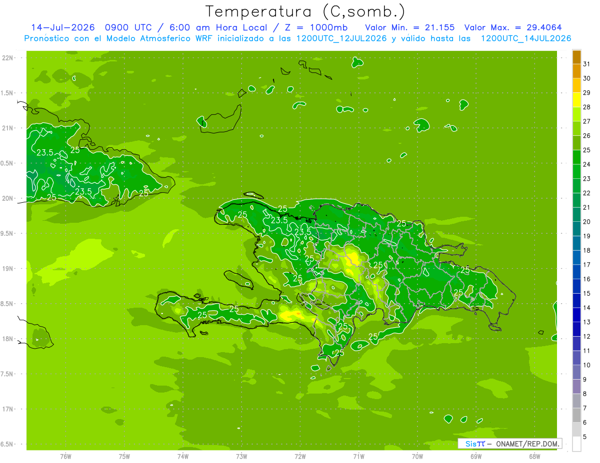Pick the color scale segment between 30 and 31
600x463 pixels.
click(576, 71)
